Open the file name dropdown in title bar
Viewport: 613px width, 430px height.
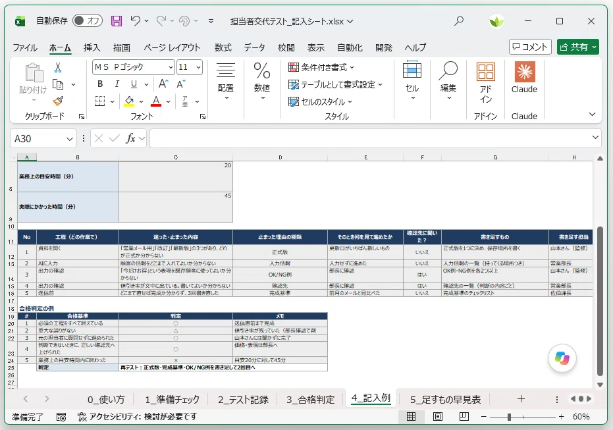click(350, 21)
